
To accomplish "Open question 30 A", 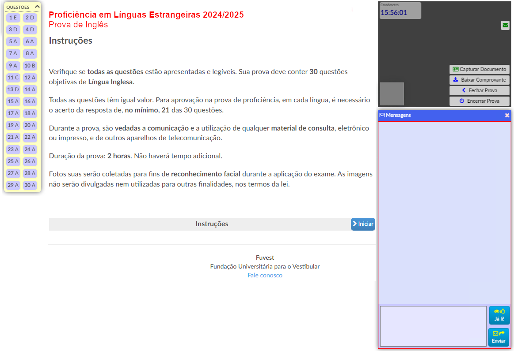I will point(30,185).
